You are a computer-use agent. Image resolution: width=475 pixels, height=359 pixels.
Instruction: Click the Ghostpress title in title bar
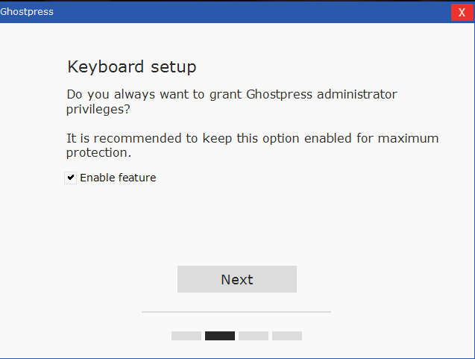coord(27,12)
